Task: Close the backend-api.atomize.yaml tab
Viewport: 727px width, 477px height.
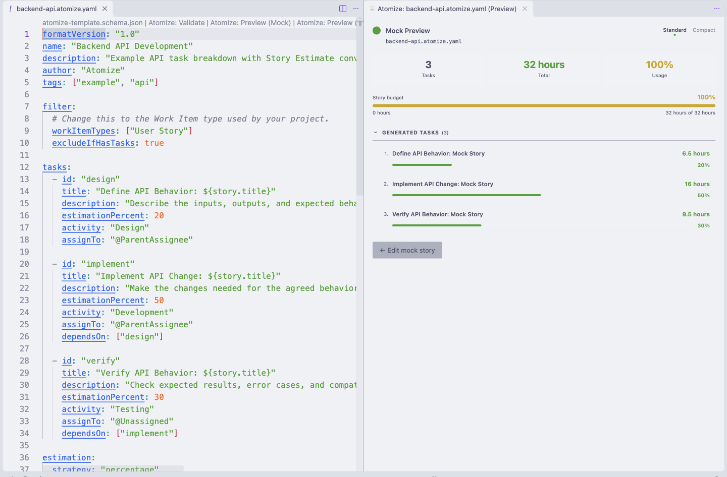Action: click(105, 9)
